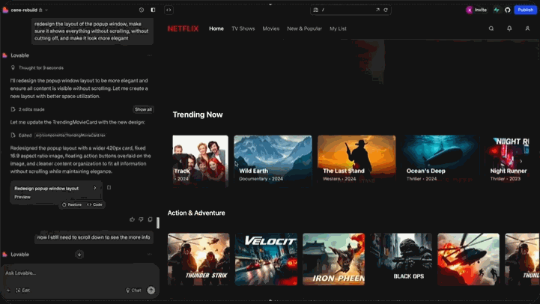Select the Movies nav item
This screenshot has width=540, height=304.
270,28
